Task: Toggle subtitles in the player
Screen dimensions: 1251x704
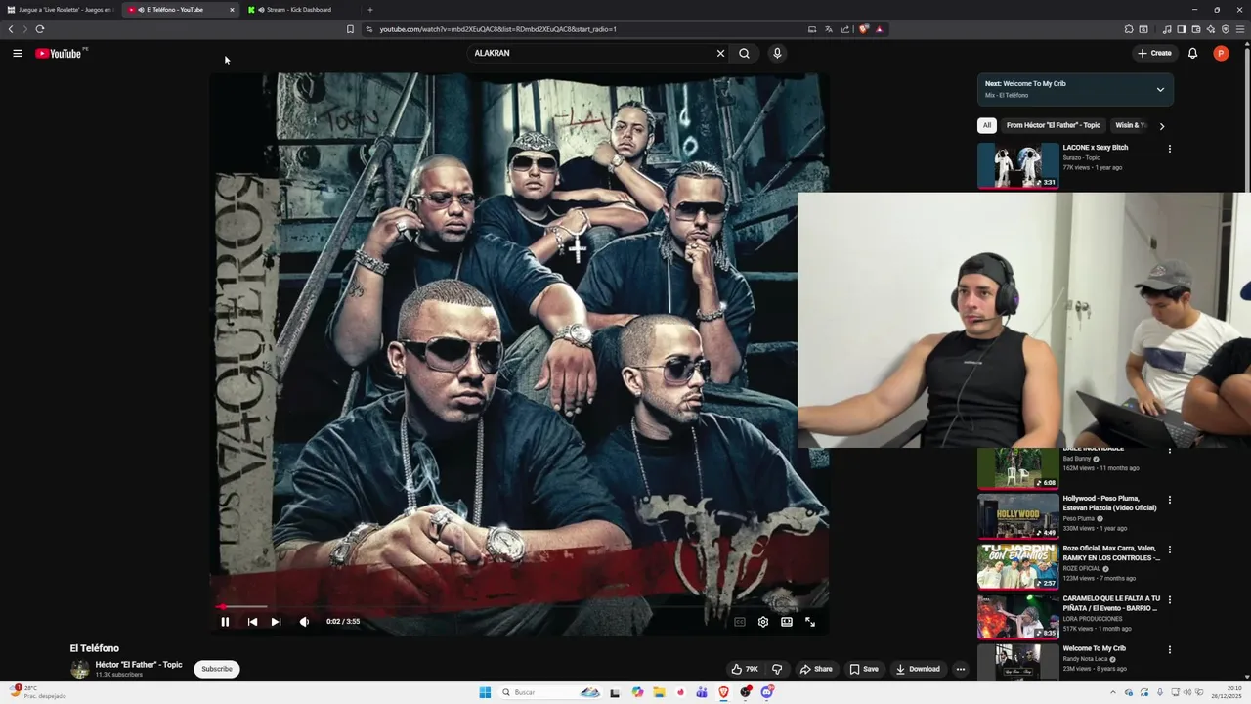Action: point(740,622)
